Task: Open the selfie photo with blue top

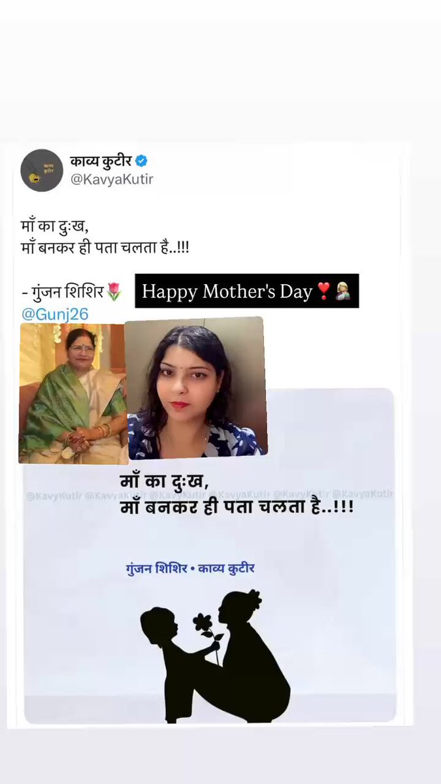Action: pos(195,388)
